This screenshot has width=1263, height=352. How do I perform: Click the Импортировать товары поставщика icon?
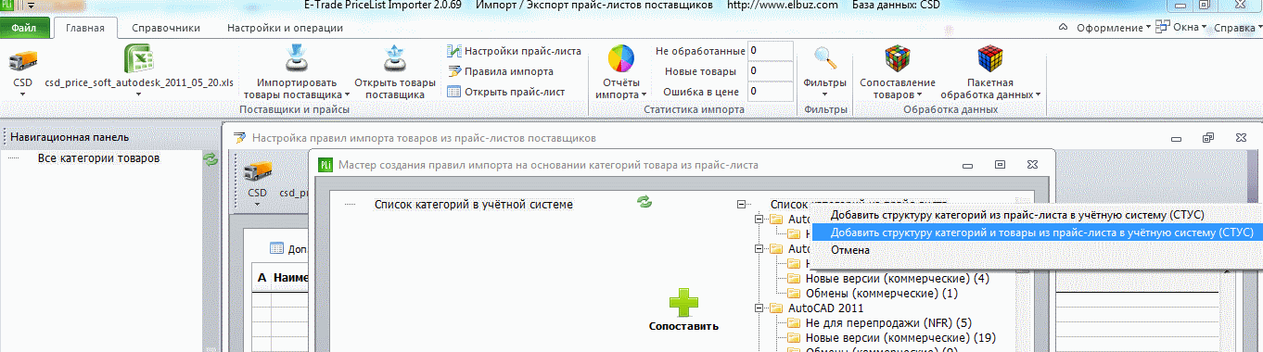click(296, 59)
